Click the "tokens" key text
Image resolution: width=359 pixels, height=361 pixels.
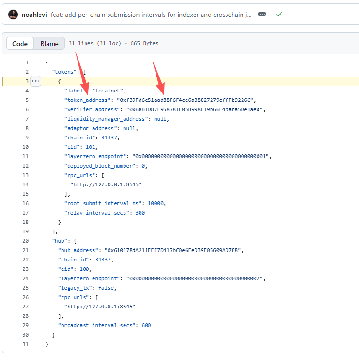pyautogui.click(x=64, y=72)
